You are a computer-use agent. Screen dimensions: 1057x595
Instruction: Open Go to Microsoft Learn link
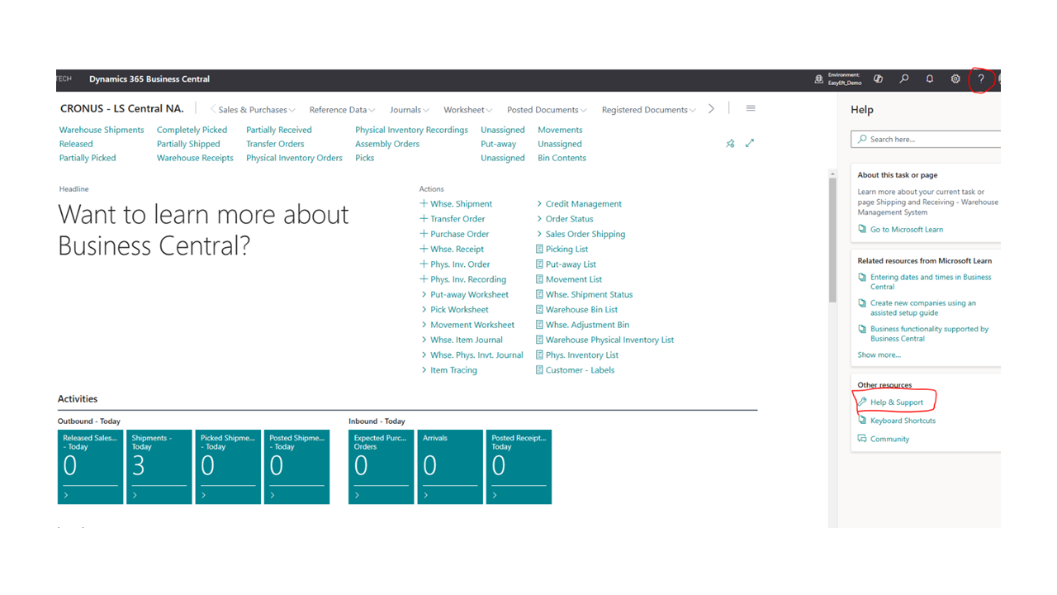pyautogui.click(x=906, y=230)
